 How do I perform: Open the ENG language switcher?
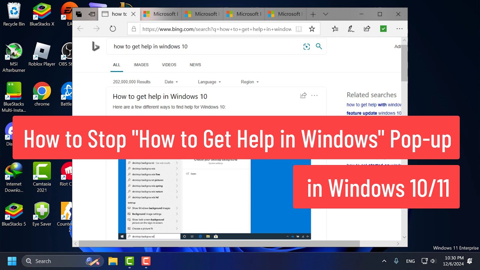(410, 261)
